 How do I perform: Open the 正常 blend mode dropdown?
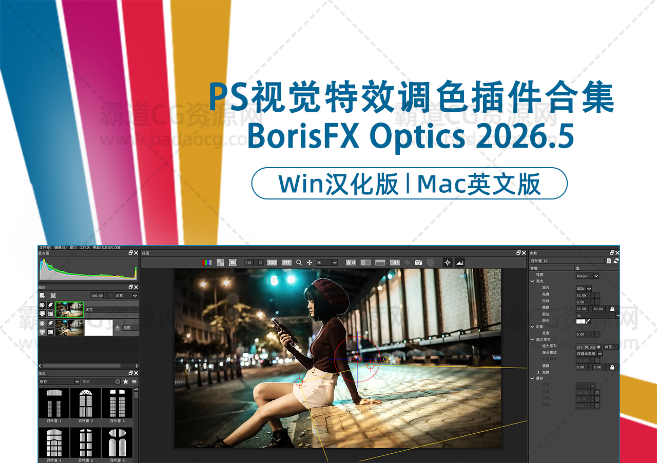(x=126, y=296)
